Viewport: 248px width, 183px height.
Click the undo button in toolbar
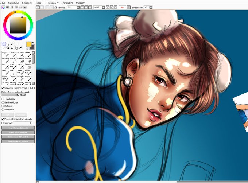click(38, 7)
